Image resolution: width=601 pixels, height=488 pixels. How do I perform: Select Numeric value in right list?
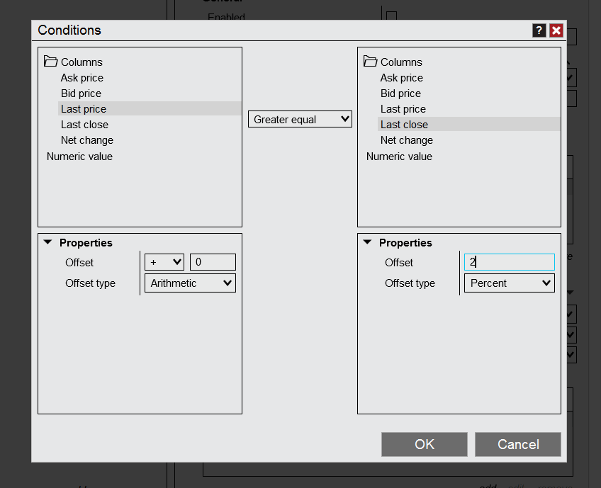point(399,157)
